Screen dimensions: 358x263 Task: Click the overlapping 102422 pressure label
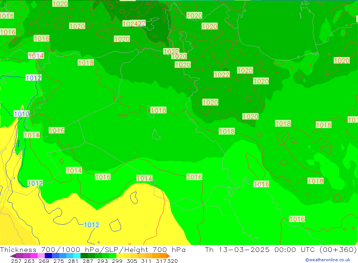(134, 24)
